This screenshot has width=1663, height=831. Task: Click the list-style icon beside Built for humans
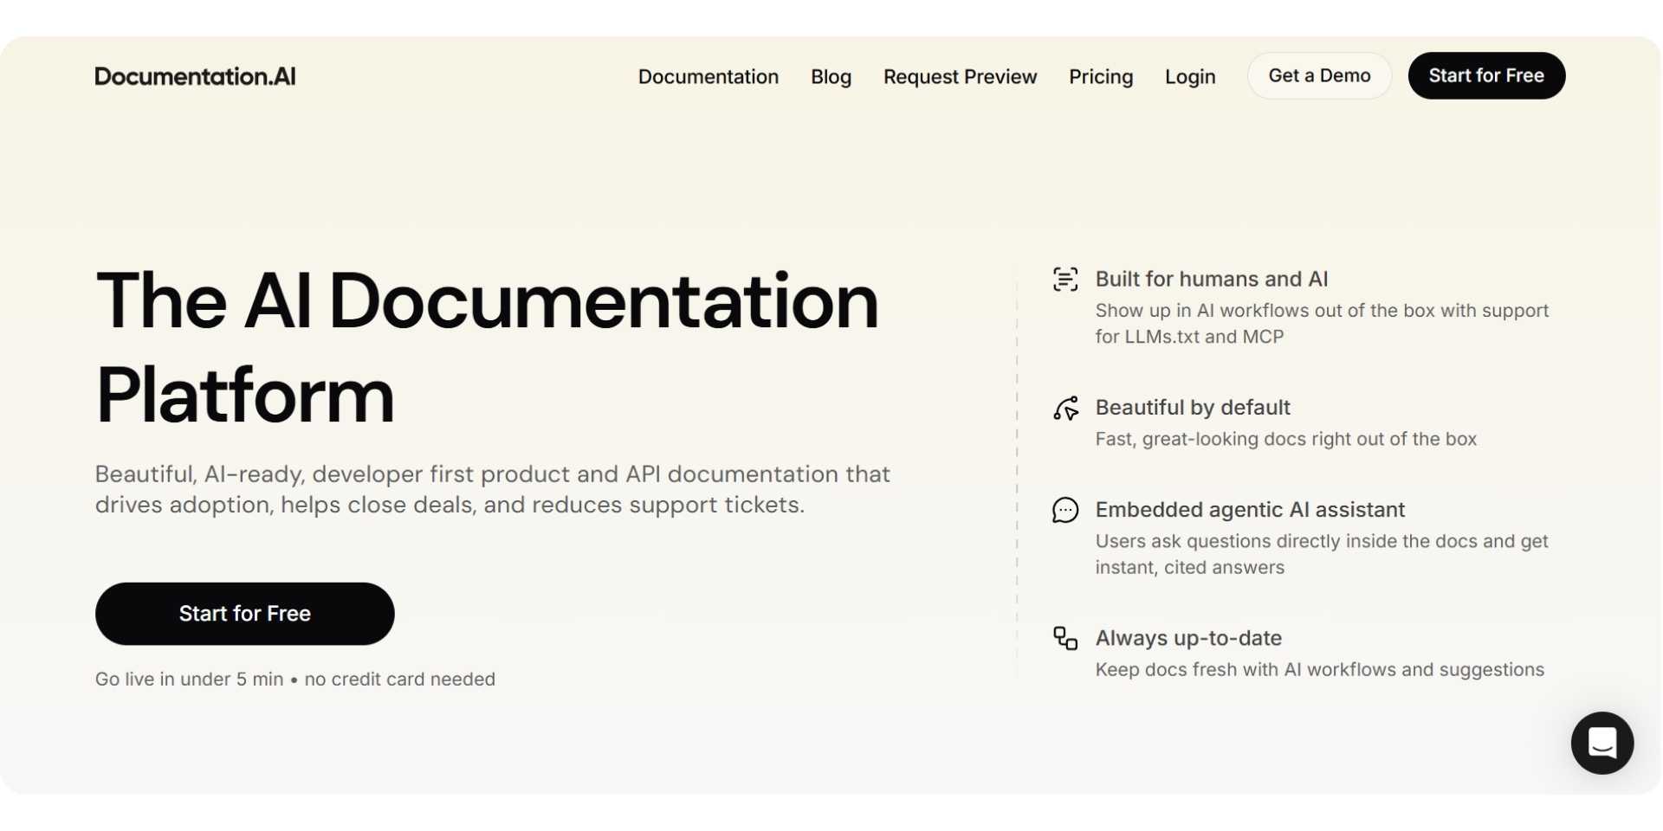[1065, 279]
